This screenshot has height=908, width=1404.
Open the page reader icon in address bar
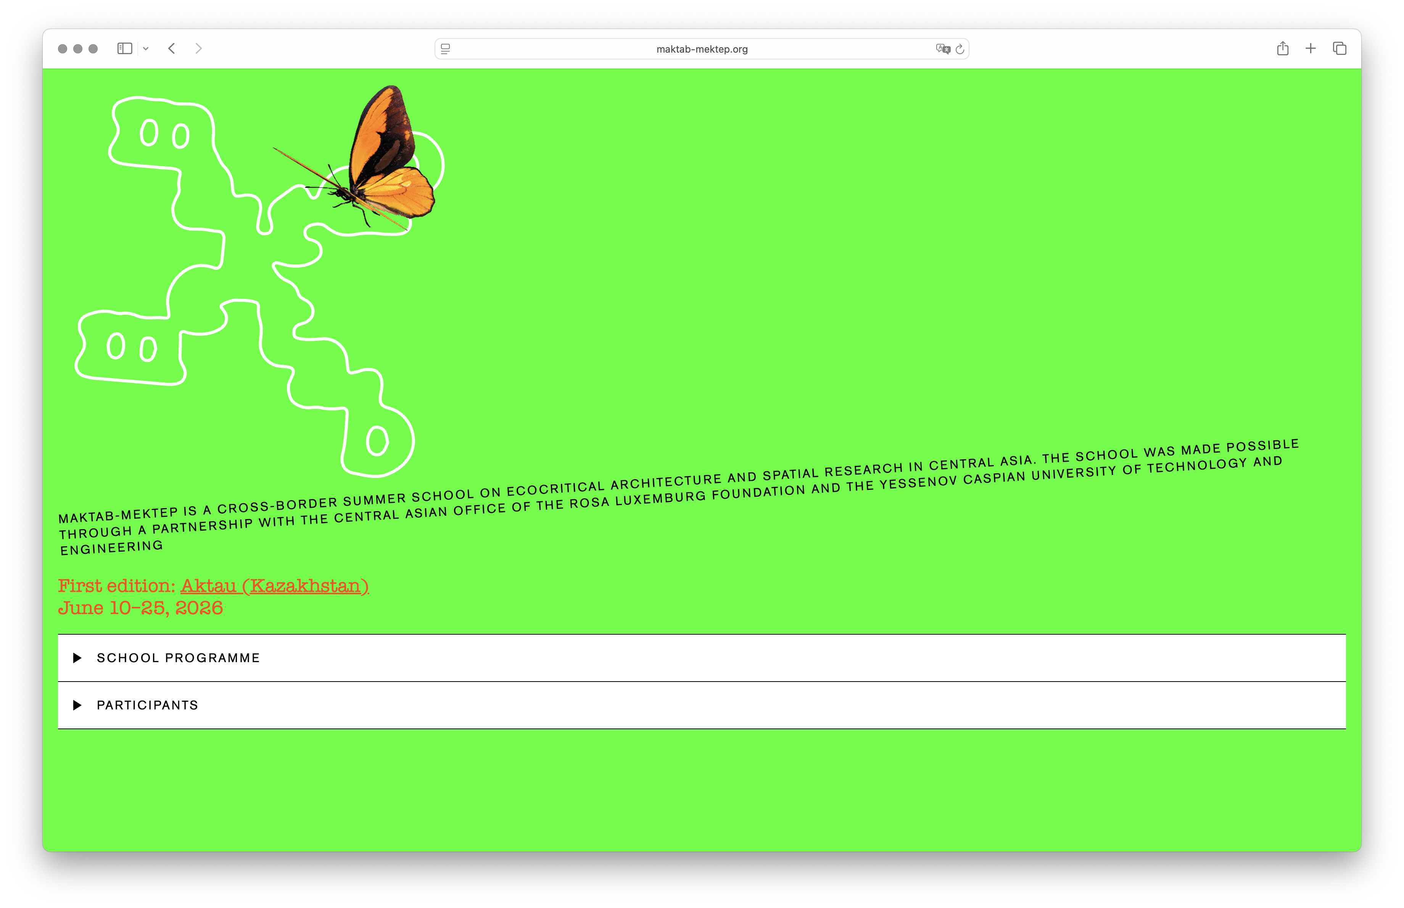(445, 49)
